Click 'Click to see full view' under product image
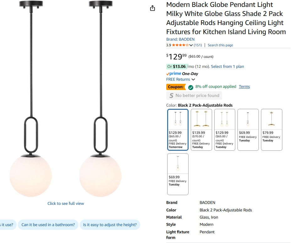This screenshot has height=243, width=293. tap(66, 203)
